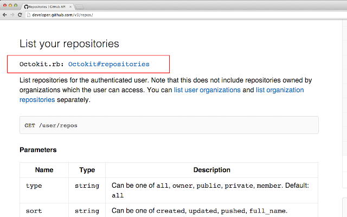Follow the list user organizations link

pyautogui.click(x=207, y=90)
